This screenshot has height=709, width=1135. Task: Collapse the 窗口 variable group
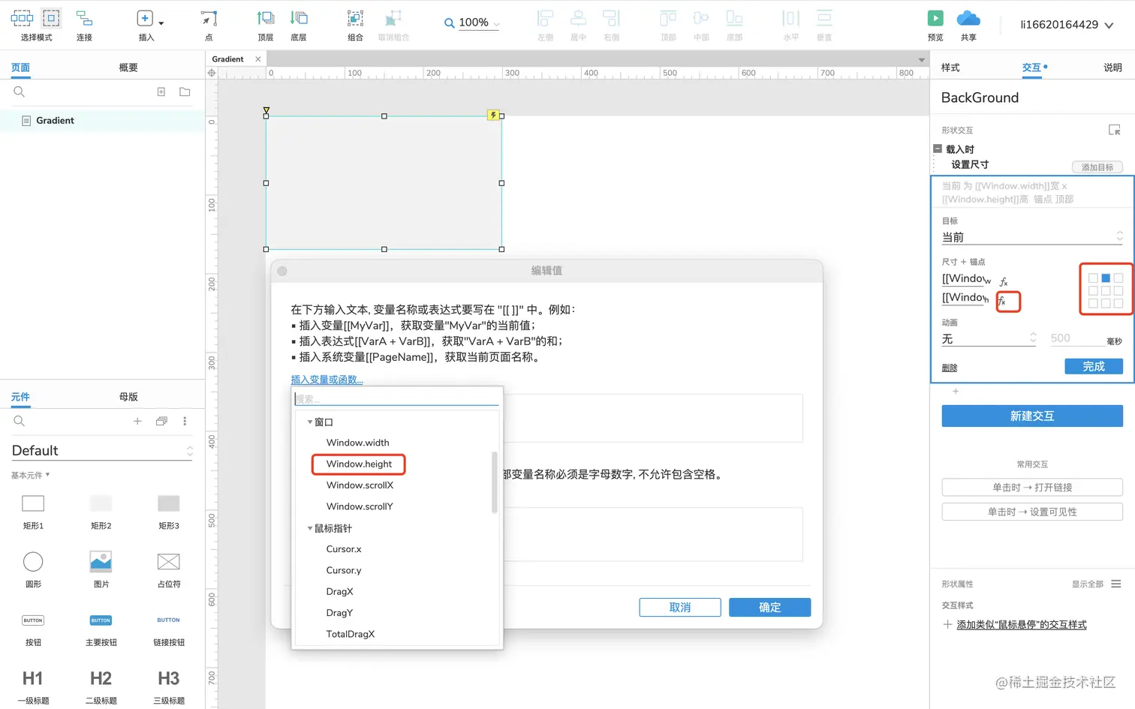[310, 422]
